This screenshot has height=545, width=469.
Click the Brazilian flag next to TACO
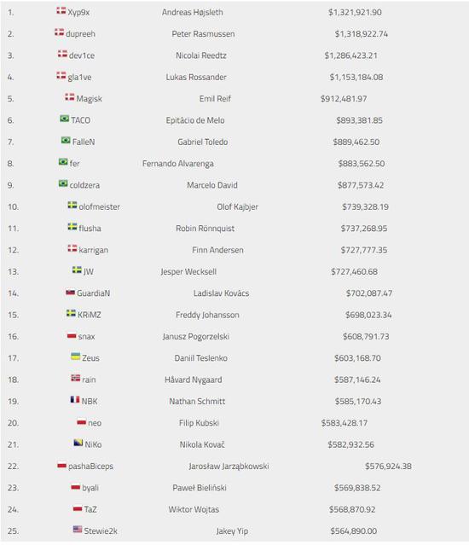tap(64, 119)
